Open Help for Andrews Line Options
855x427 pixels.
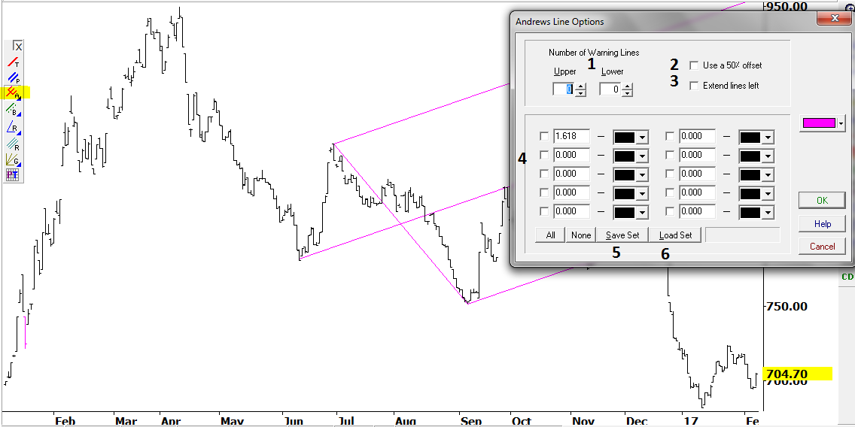(822, 224)
